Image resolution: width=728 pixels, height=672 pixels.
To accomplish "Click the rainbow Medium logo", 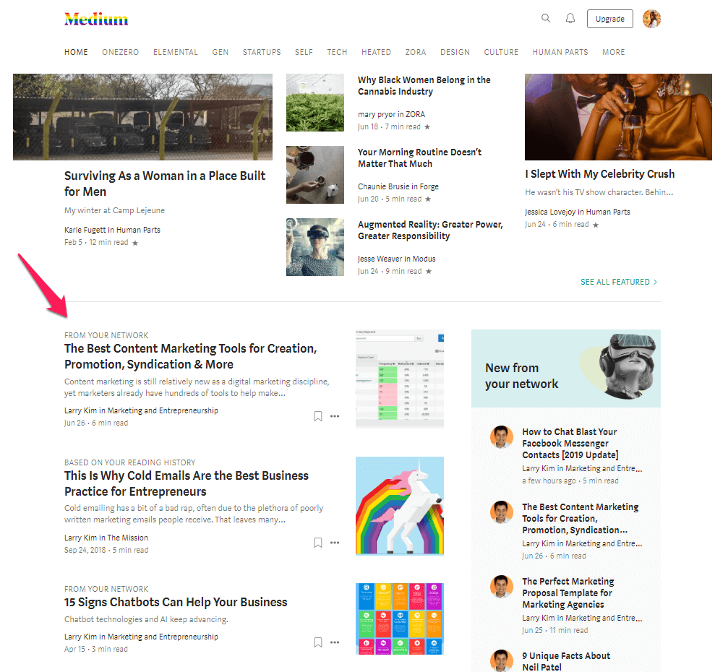I will (96, 19).
